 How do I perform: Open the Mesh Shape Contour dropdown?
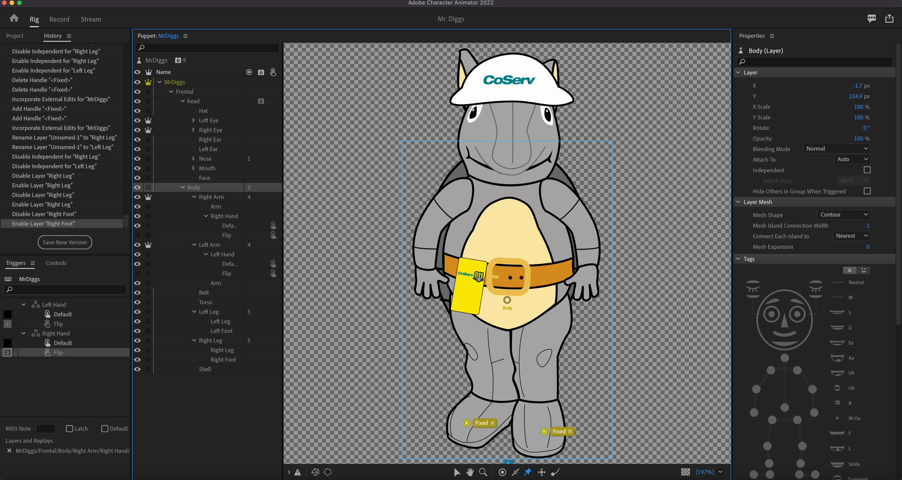(x=843, y=215)
